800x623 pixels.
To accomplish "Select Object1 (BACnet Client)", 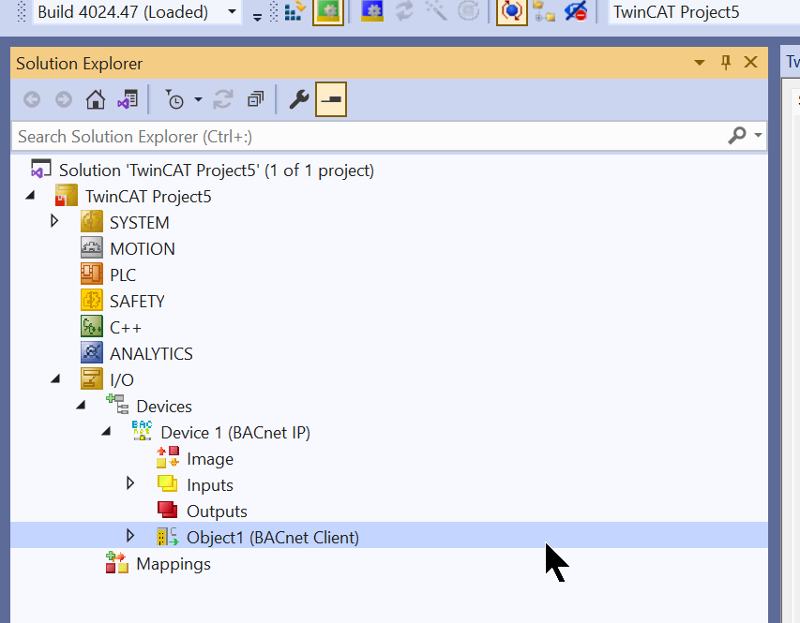I will pos(272,538).
